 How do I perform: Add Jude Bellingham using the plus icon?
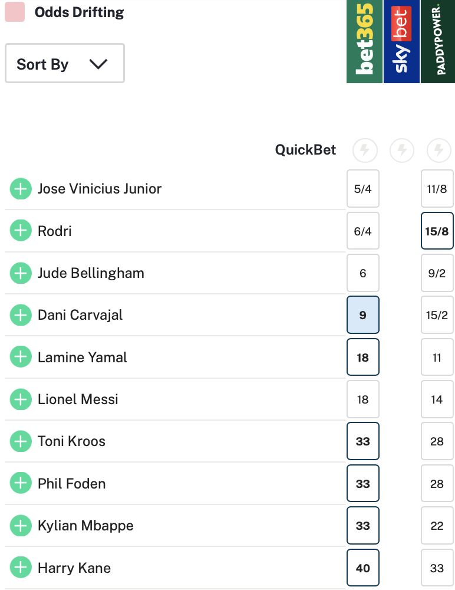tap(21, 273)
